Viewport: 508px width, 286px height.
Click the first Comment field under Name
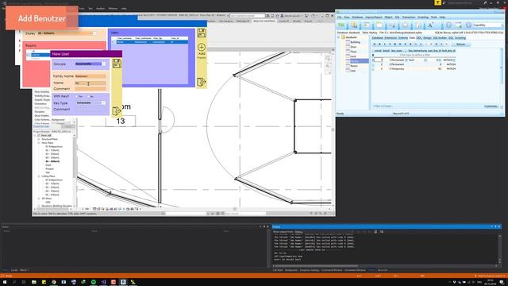point(90,89)
